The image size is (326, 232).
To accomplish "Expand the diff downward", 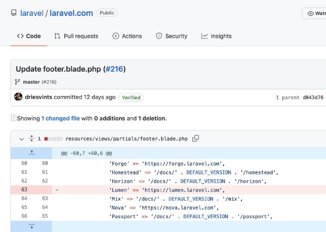I will pos(32,226).
